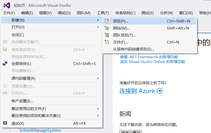The height and width of the screenshot is (133, 211).
Task: Click the 新闻 heading
Action: (x=125, y=114)
